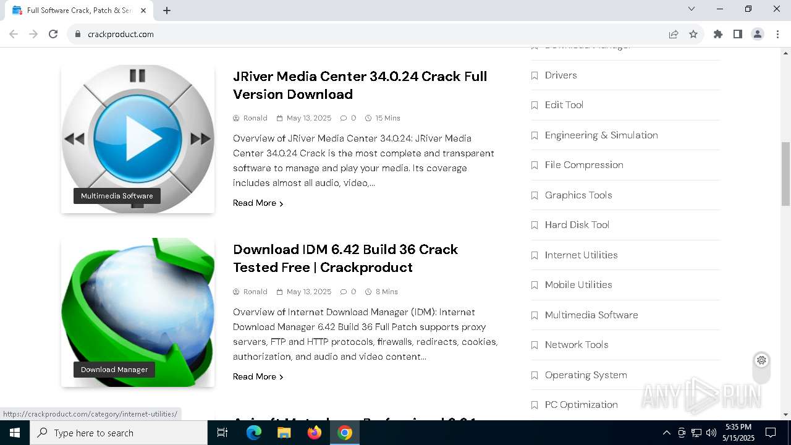Bookmark page with star icon
The width and height of the screenshot is (791, 445).
click(693, 34)
